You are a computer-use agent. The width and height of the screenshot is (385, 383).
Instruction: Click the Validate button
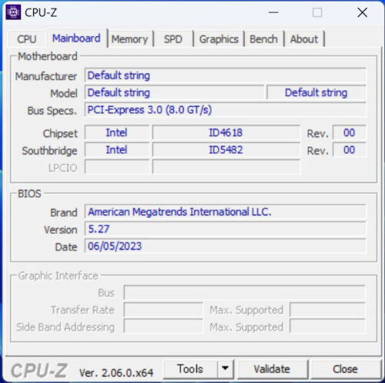pos(272,369)
